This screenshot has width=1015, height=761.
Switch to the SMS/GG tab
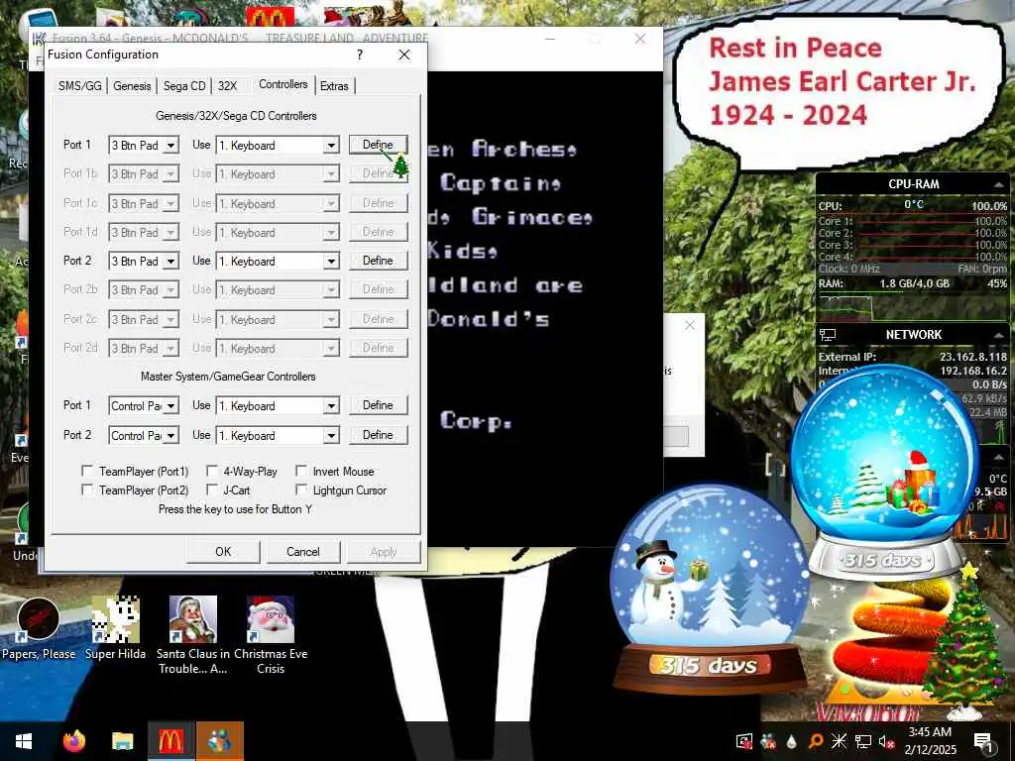pyautogui.click(x=80, y=86)
